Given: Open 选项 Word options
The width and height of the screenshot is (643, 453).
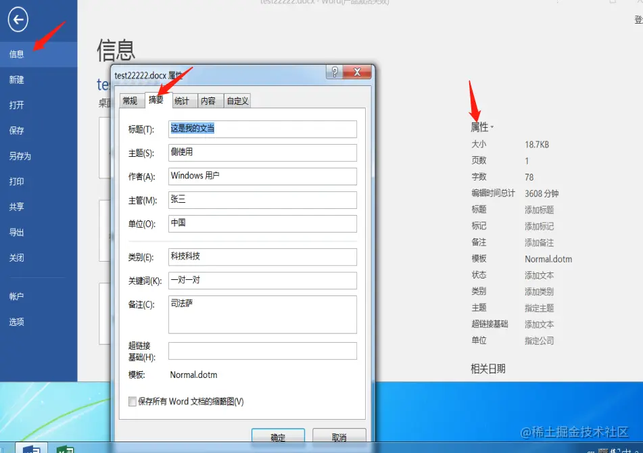Looking at the screenshot, I should [x=39, y=321].
